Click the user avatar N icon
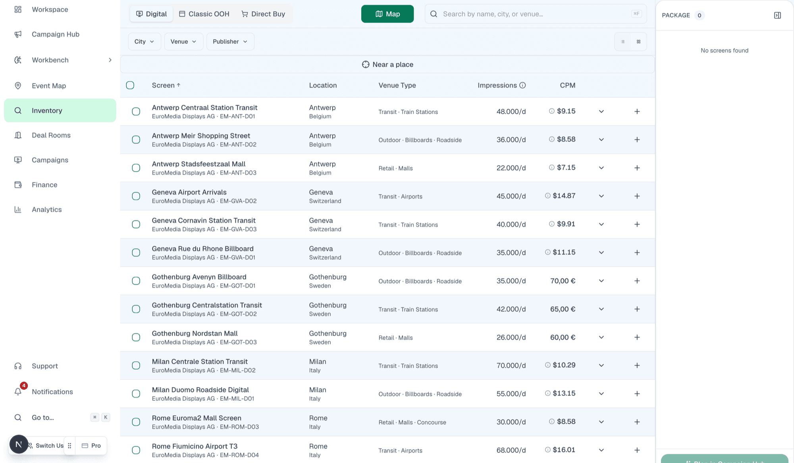The height and width of the screenshot is (463, 794). click(19, 444)
